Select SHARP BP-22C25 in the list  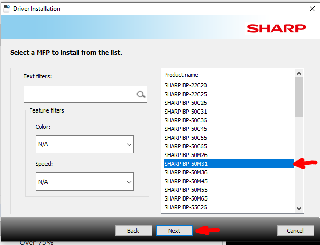tap(229, 94)
